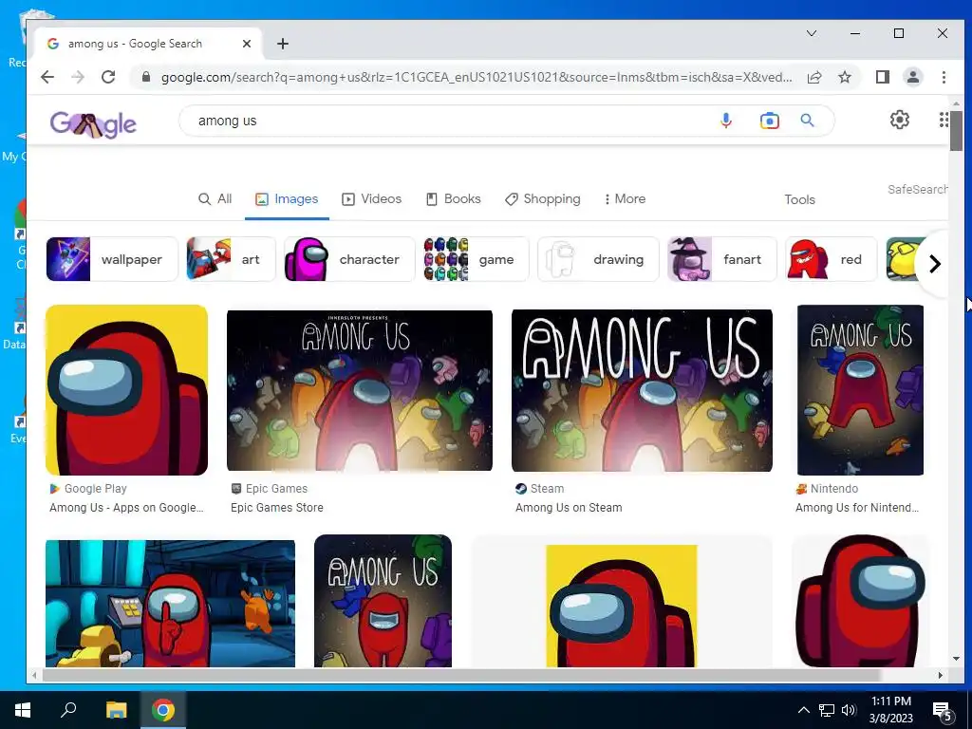Show hidden system tray icons
Viewport: 972px width, 729px height.
tap(803, 710)
